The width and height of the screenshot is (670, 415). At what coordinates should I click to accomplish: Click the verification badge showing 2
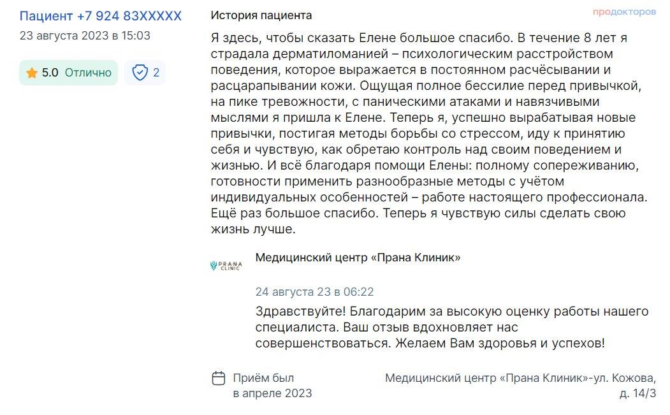pyautogui.click(x=145, y=73)
